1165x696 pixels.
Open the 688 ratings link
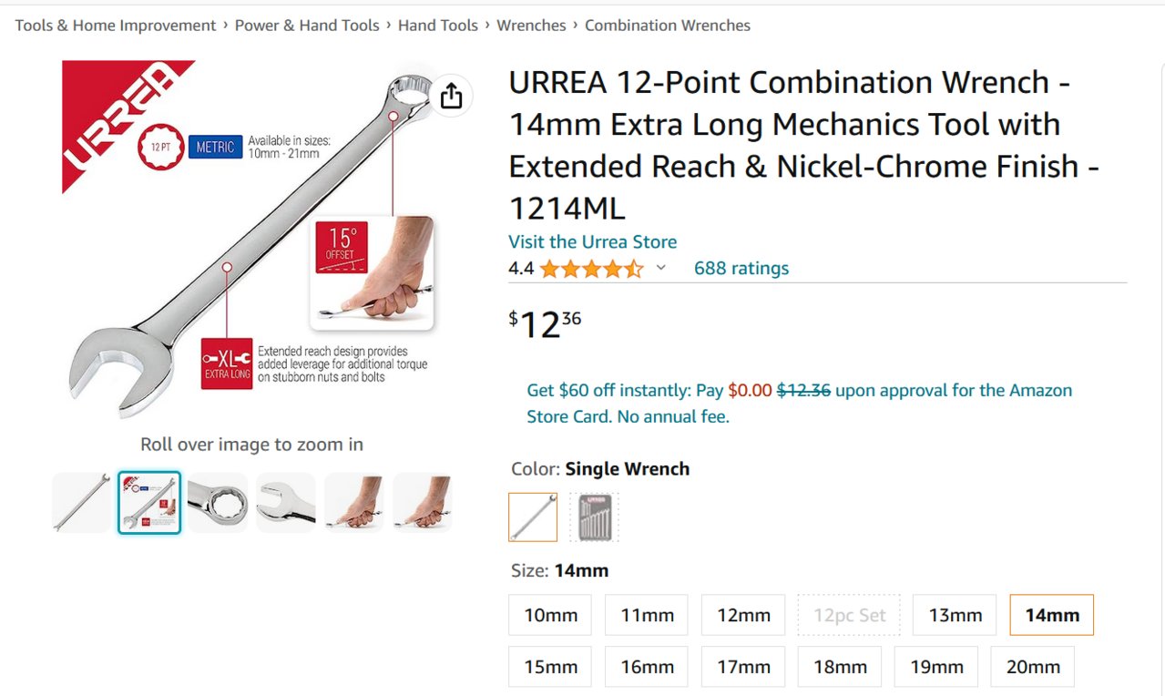(x=741, y=268)
